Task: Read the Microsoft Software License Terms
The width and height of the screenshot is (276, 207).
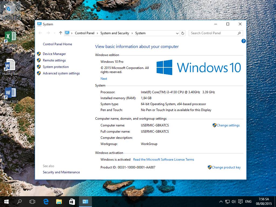Action: pyautogui.click(x=164, y=160)
